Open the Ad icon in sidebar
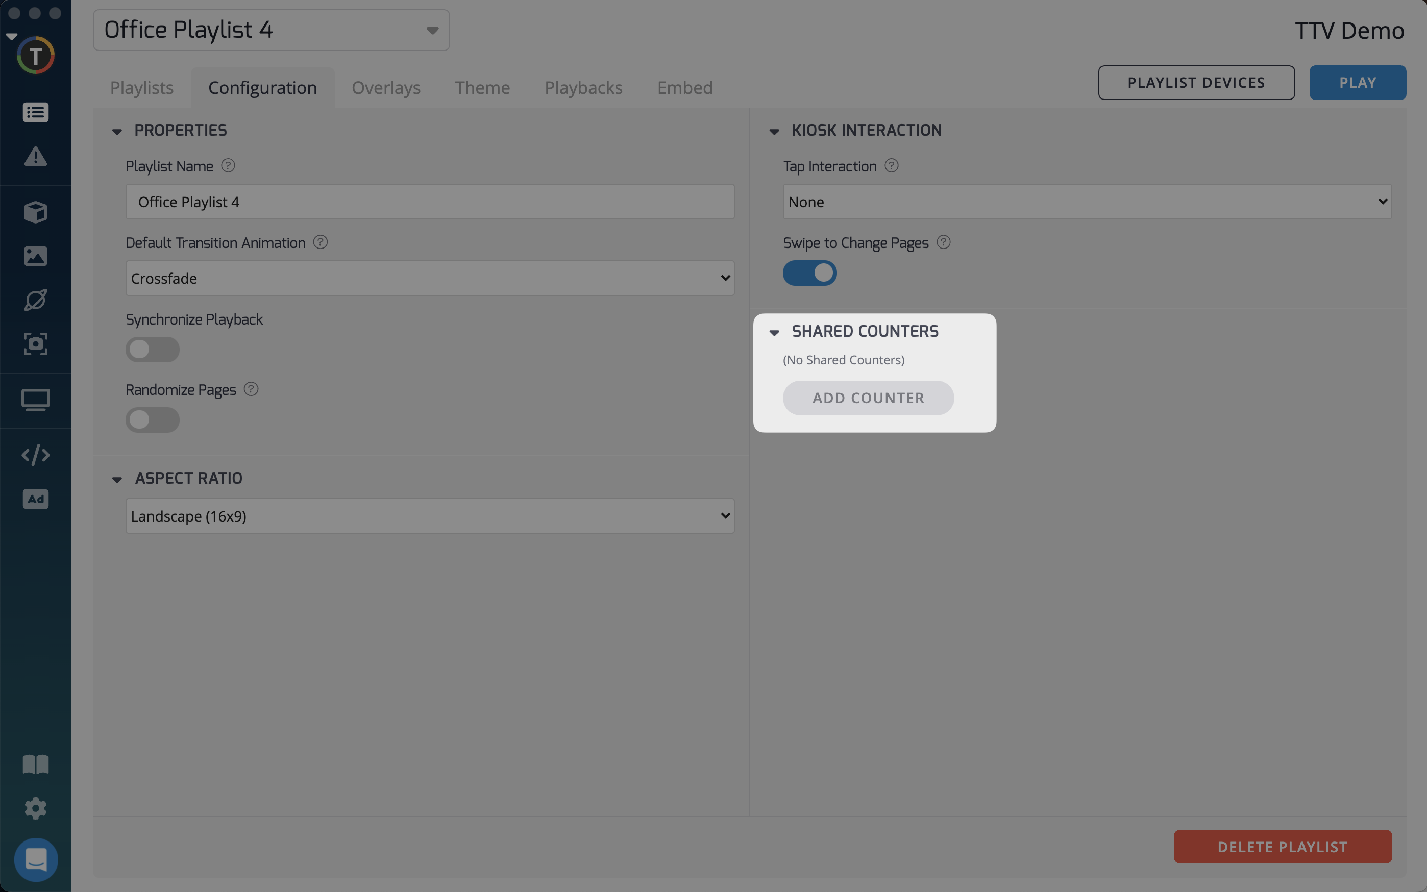The height and width of the screenshot is (892, 1427). (35, 499)
